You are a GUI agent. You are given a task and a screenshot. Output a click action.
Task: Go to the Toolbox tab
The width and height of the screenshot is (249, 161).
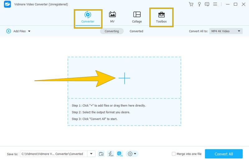[x=161, y=17]
